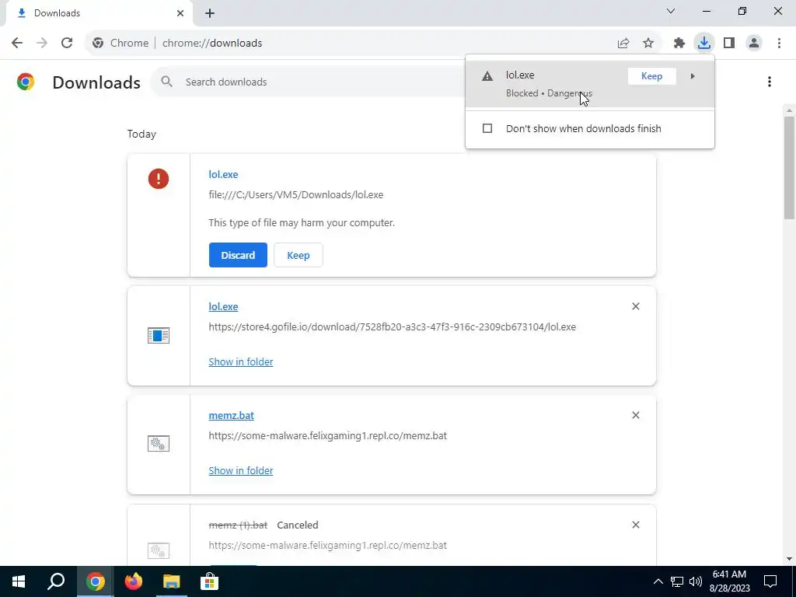Click the memz.bat batch file icon

click(159, 444)
